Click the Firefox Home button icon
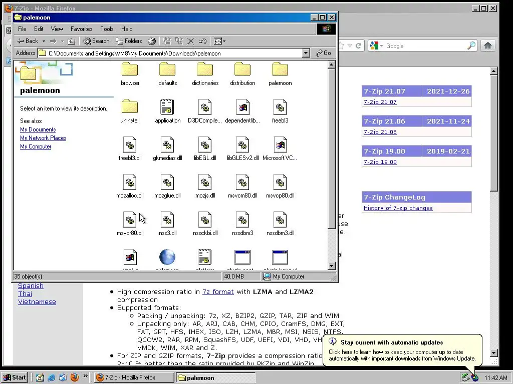The image size is (513, 384). click(x=488, y=45)
